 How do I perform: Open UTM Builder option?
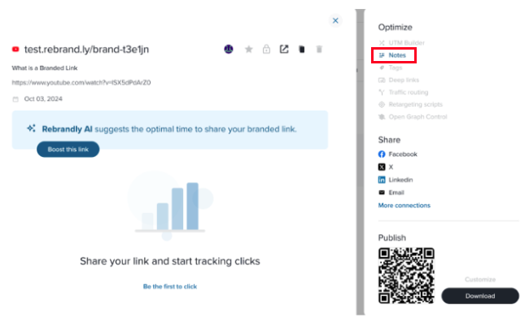tap(401, 43)
